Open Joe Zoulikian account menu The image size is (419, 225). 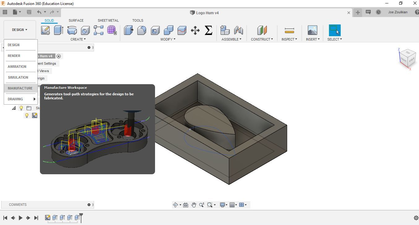point(398,12)
